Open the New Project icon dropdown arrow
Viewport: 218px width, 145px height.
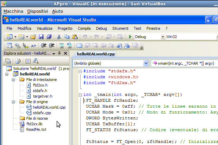click(16, 37)
